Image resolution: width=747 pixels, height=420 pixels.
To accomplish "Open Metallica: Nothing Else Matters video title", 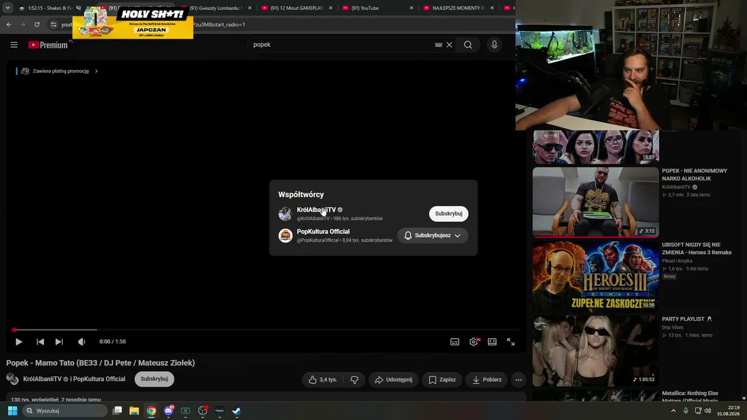I will (x=691, y=397).
